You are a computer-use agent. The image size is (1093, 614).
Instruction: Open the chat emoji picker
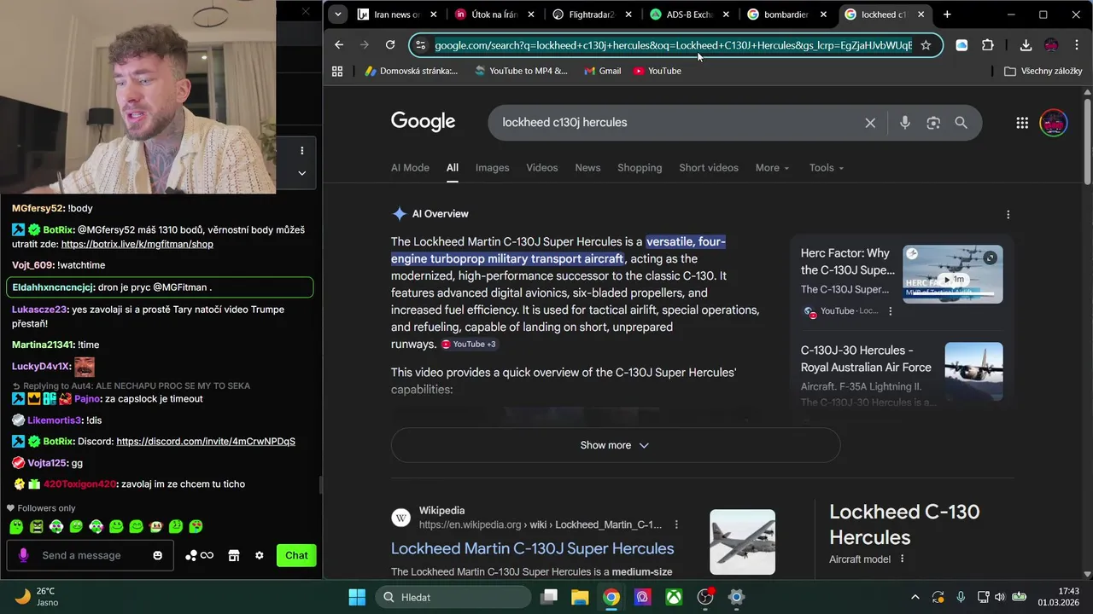(157, 555)
